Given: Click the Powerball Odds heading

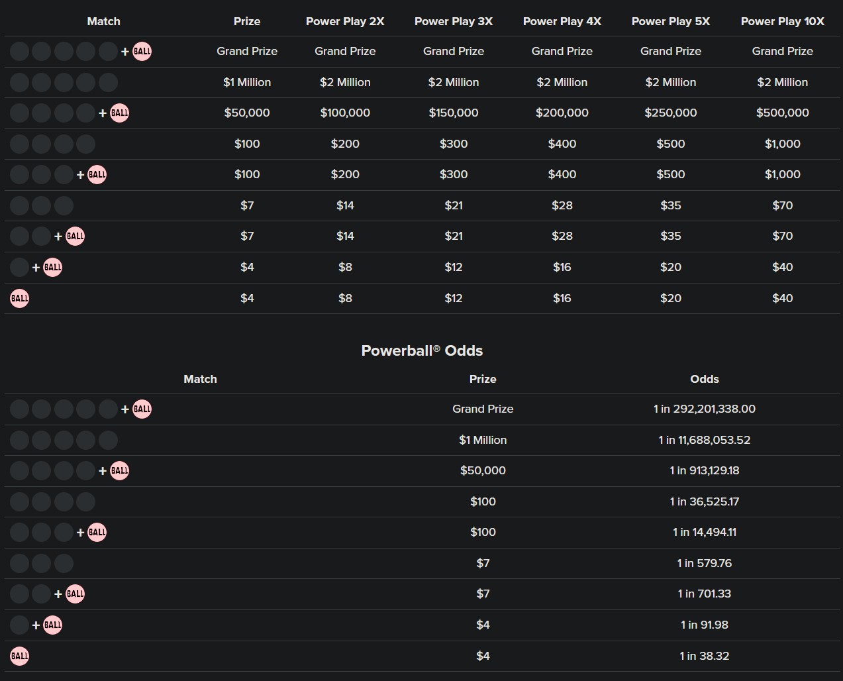Looking at the screenshot, I should 422,350.
